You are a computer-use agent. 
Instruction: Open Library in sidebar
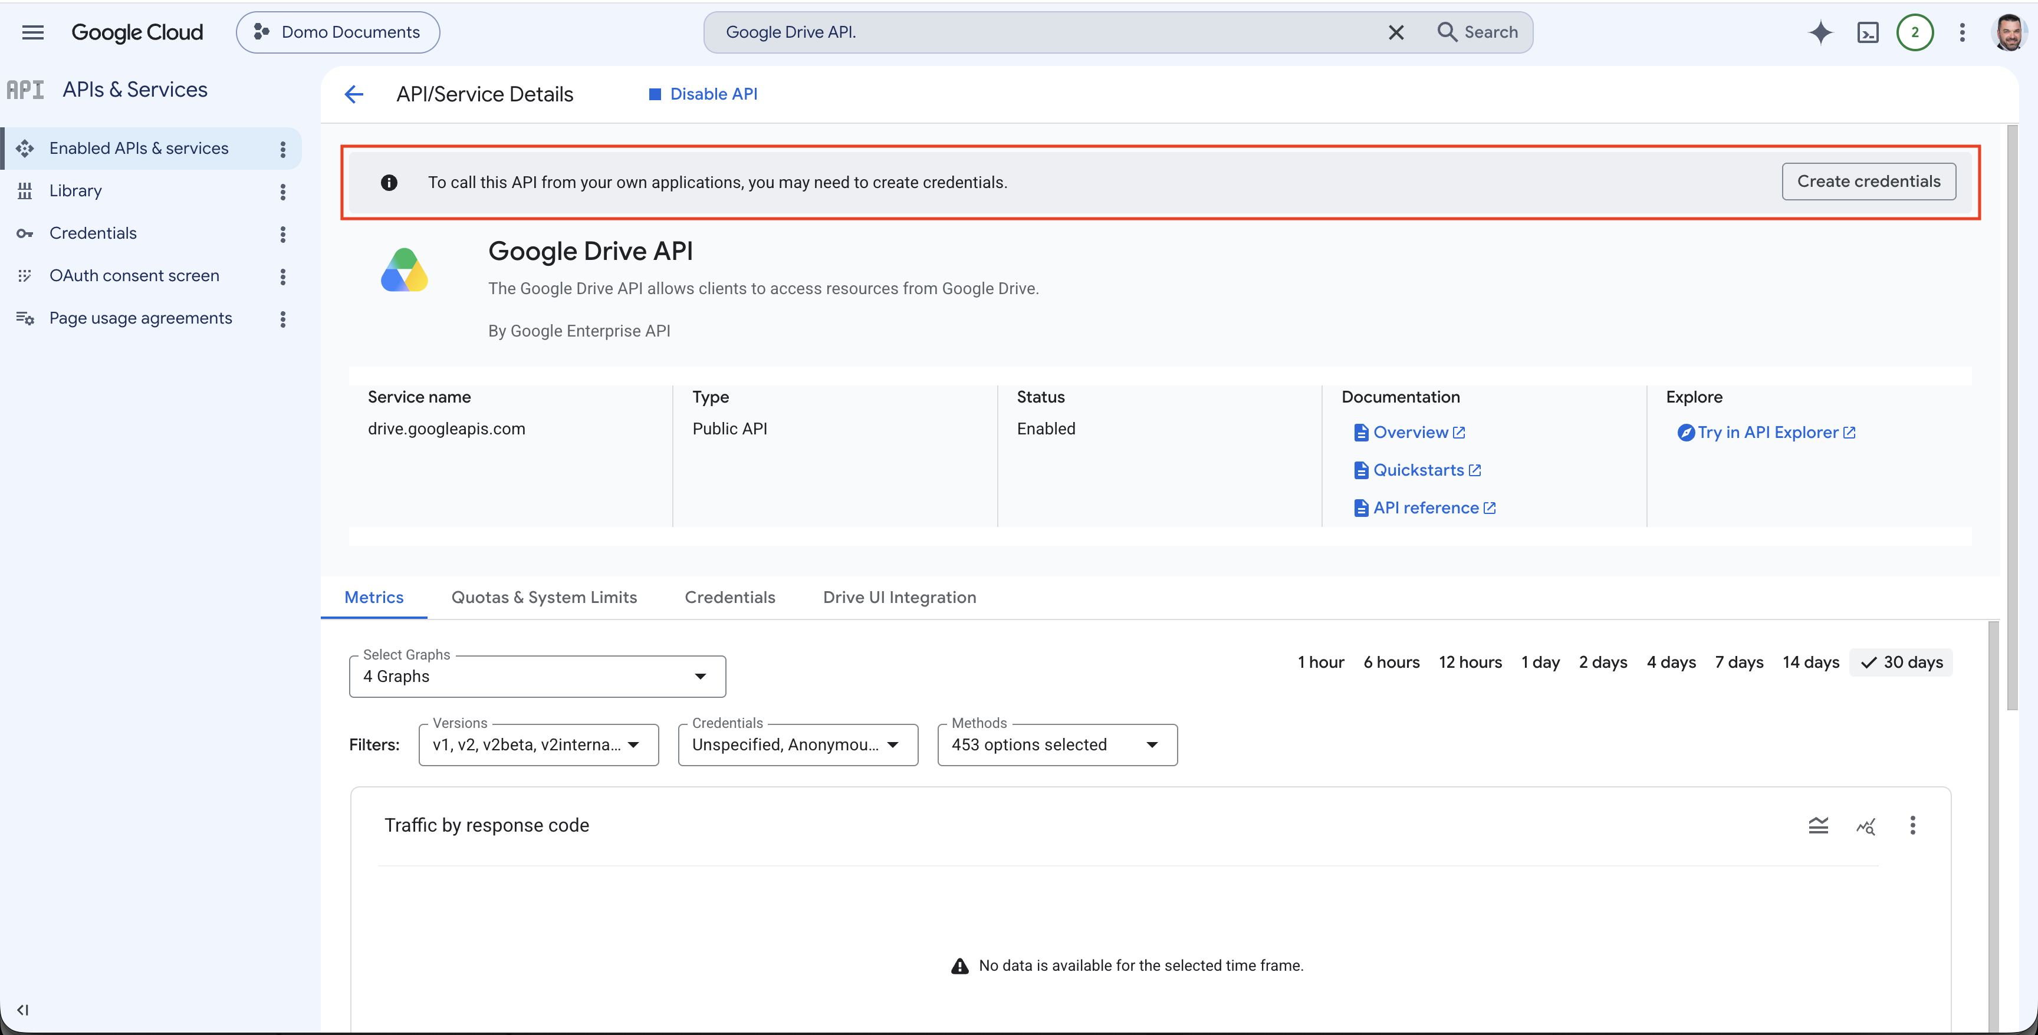point(75,192)
